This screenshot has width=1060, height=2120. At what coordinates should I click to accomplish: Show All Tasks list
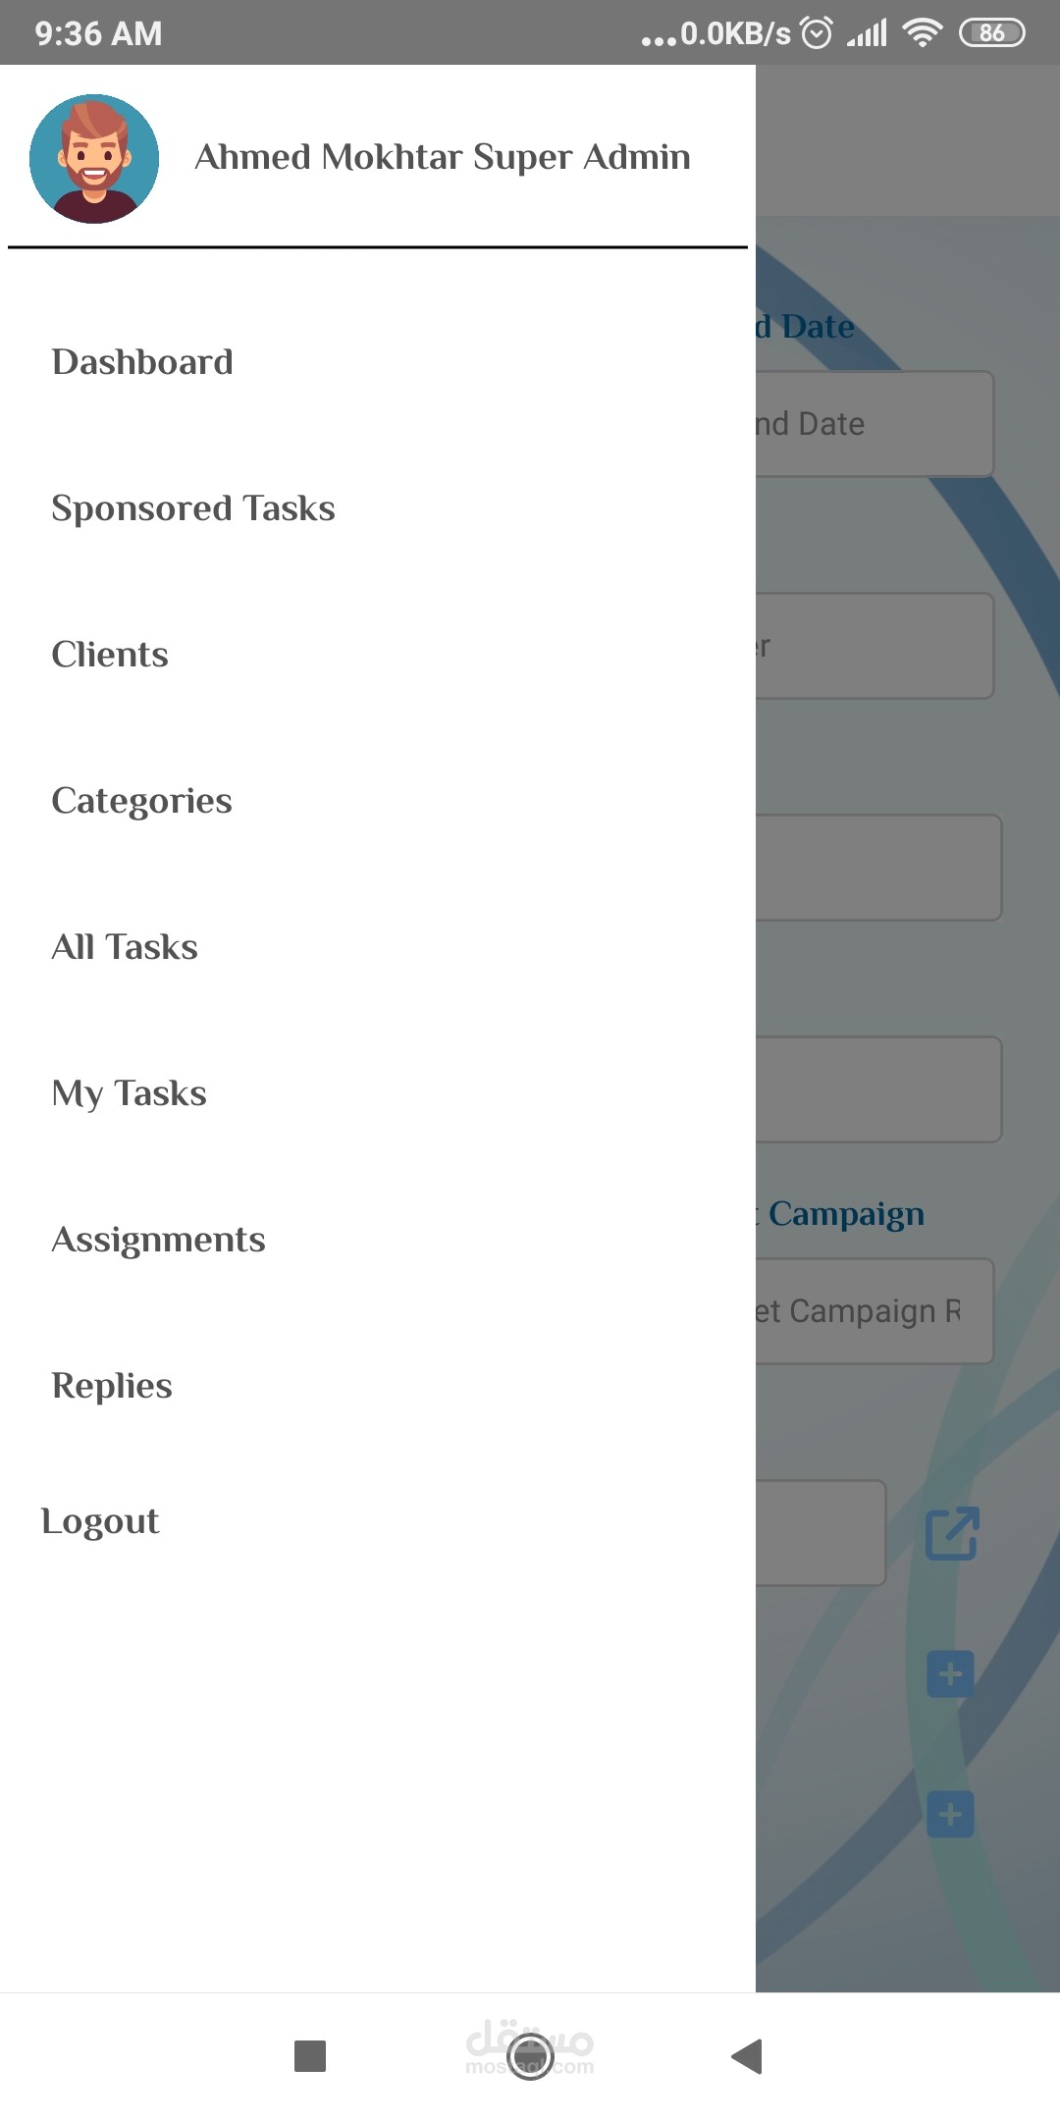click(125, 947)
